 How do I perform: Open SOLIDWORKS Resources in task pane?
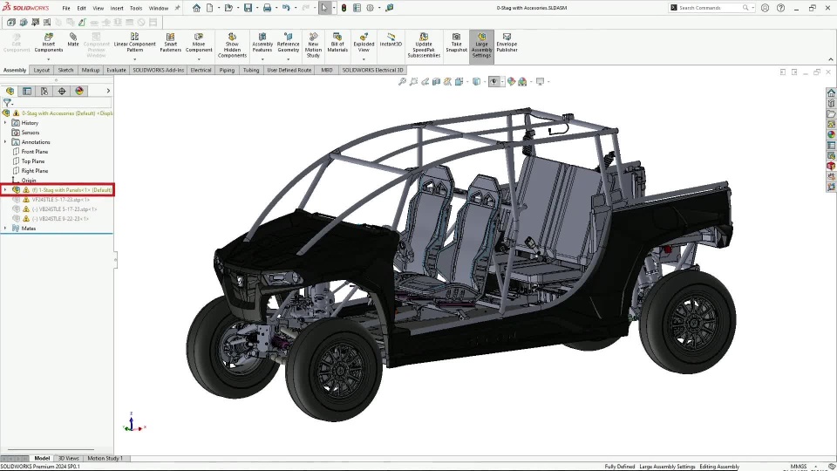pos(831,92)
